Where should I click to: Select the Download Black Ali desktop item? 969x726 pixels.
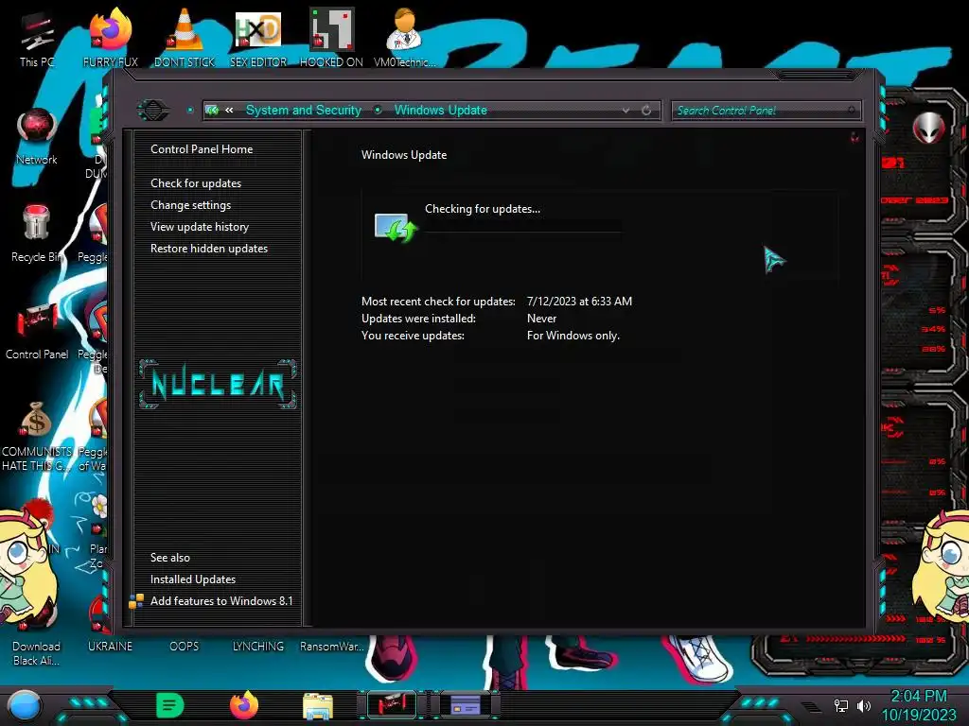point(37,653)
